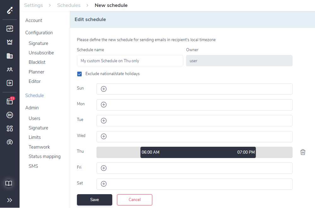315x208 pixels.
Task: Go to Teamwork admin settings
Action: [39, 147]
